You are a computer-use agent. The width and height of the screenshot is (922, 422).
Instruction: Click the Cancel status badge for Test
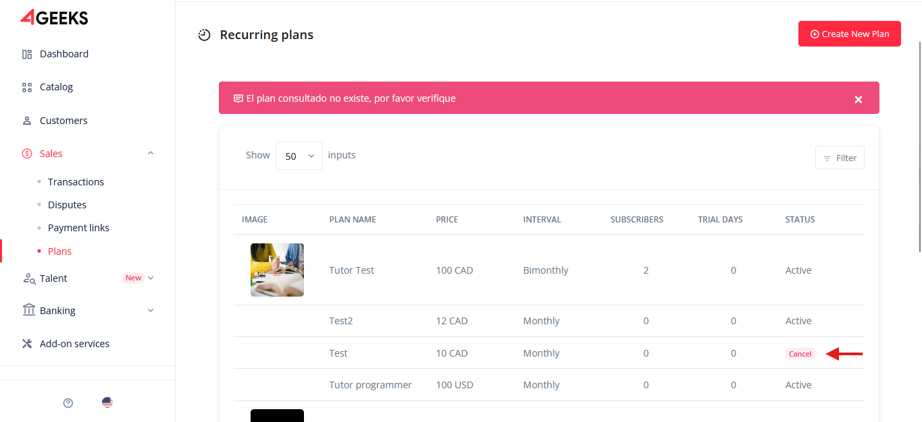click(800, 354)
